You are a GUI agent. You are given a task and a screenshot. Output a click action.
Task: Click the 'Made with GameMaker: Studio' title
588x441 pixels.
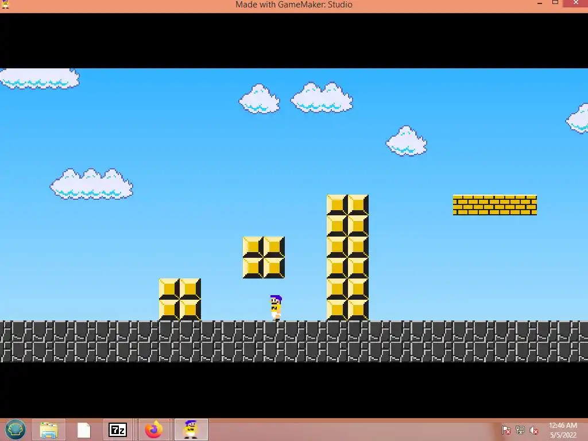coord(294,5)
